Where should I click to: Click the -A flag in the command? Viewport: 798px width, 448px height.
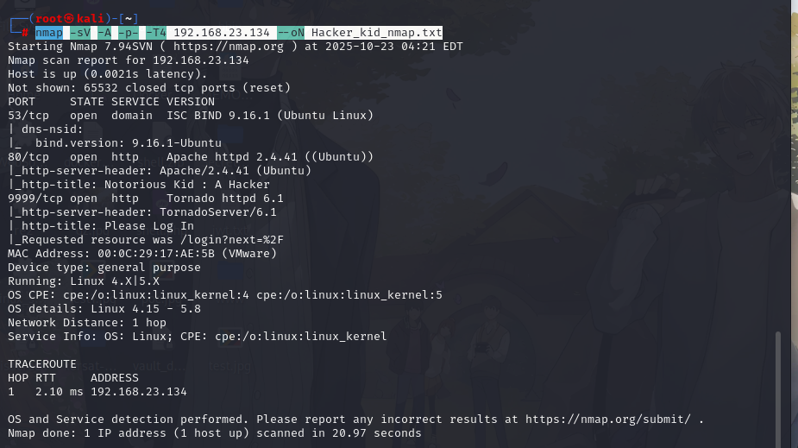104,32
